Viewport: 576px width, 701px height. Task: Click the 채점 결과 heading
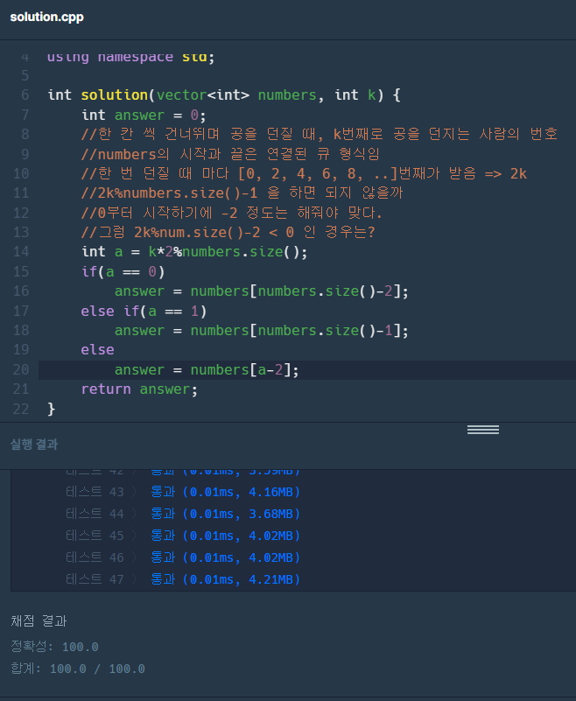[x=39, y=621]
